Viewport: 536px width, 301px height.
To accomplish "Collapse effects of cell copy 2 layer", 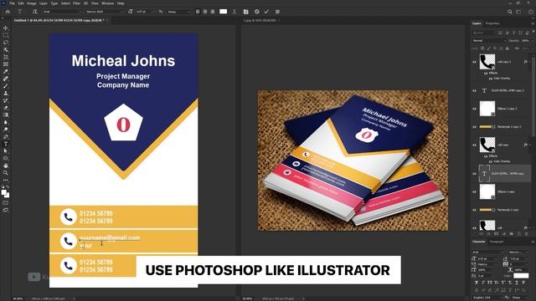I will tap(530, 62).
